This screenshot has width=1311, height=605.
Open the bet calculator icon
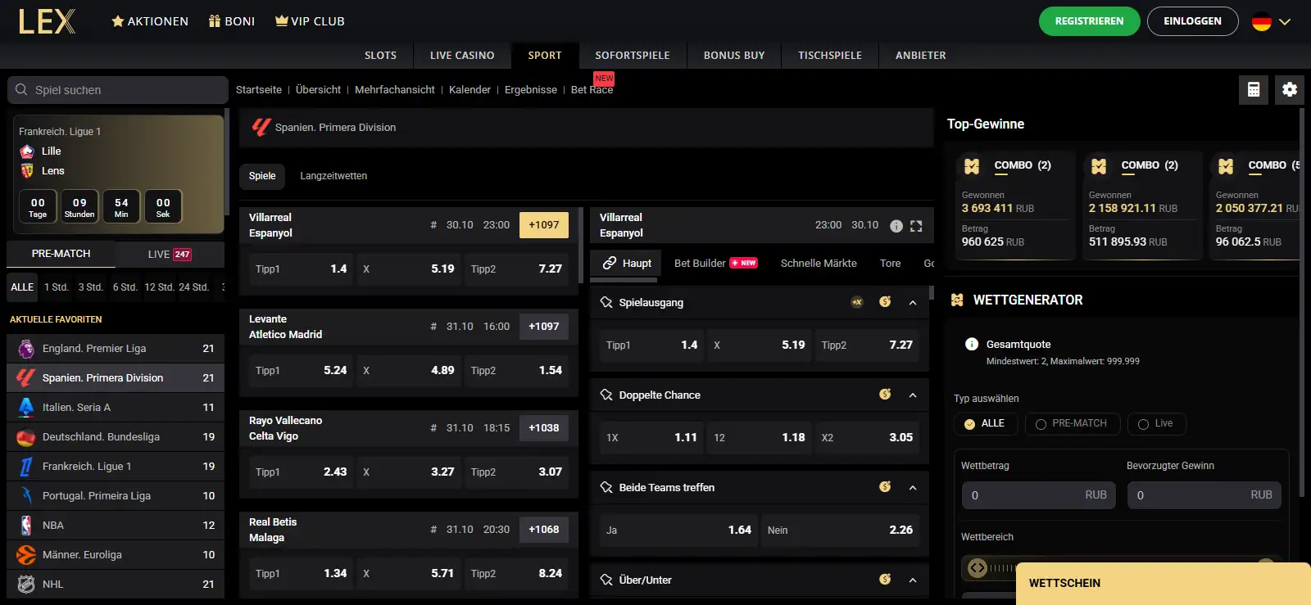[1254, 89]
